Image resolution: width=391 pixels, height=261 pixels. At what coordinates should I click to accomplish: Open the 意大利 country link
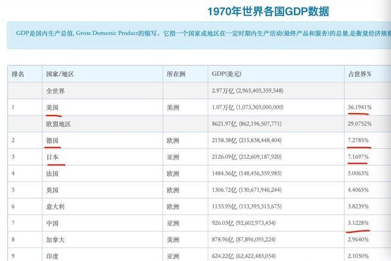[x=56, y=207]
